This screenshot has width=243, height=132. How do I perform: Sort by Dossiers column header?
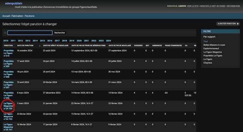[x=138, y=45]
